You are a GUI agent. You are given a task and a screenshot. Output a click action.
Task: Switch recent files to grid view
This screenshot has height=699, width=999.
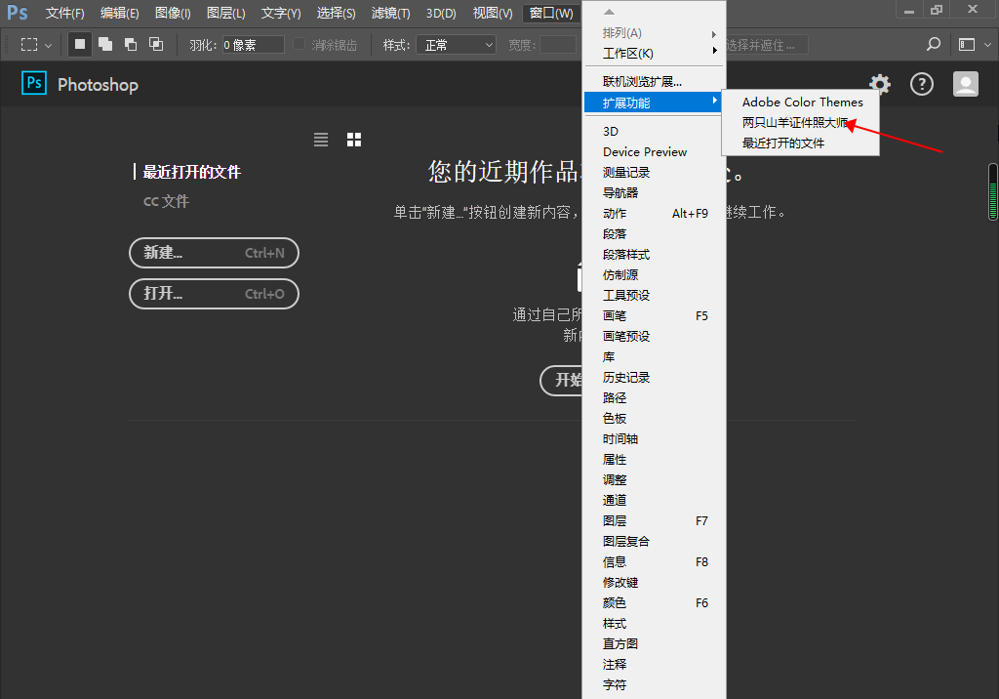click(x=354, y=140)
